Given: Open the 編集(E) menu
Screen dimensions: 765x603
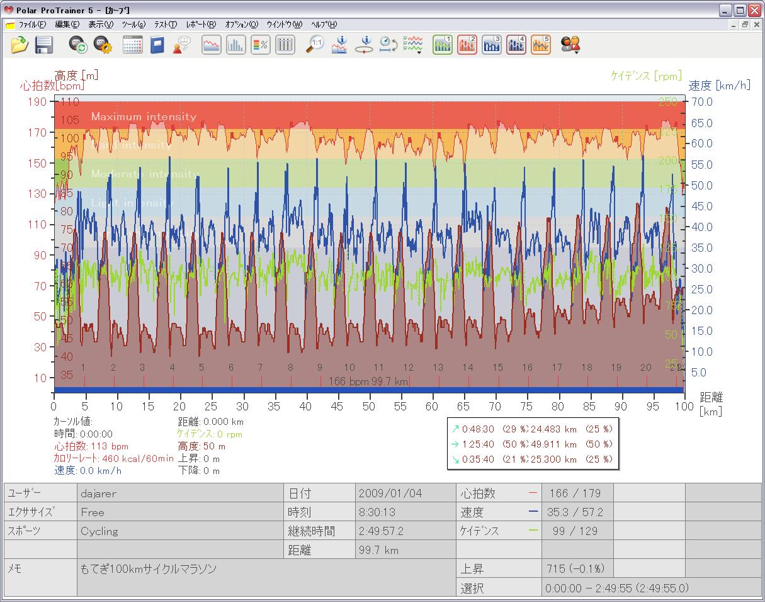Looking at the screenshot, I should coord(67,25).
